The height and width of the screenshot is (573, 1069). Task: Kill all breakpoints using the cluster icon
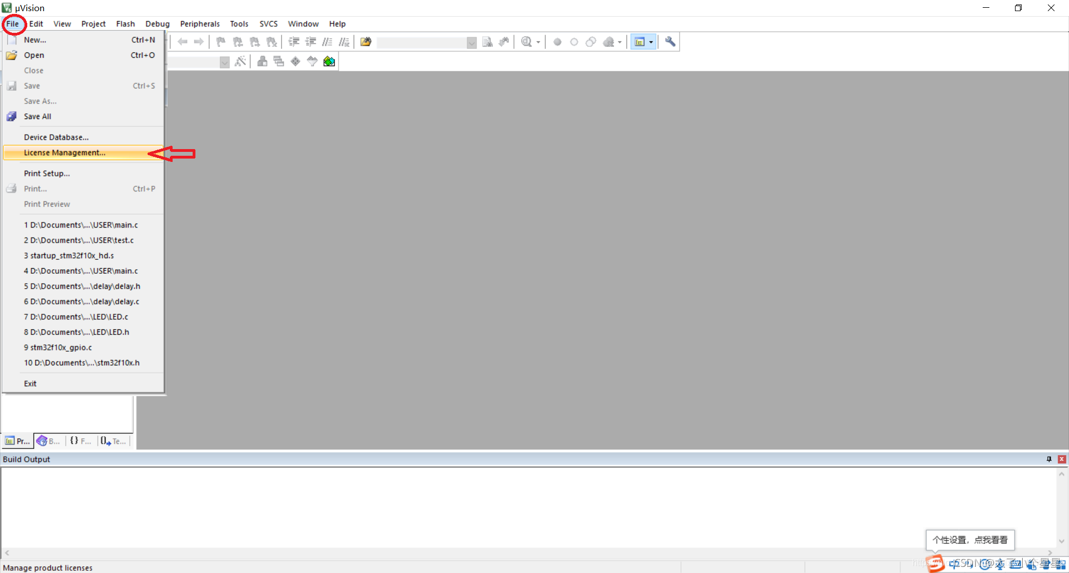click(x=609, y=42)
